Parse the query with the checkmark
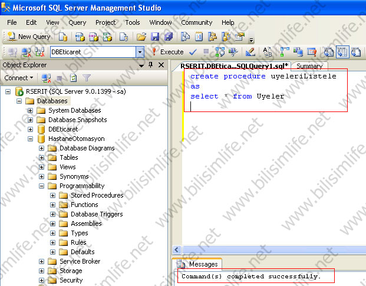366x286 pixels. point(193,52)
